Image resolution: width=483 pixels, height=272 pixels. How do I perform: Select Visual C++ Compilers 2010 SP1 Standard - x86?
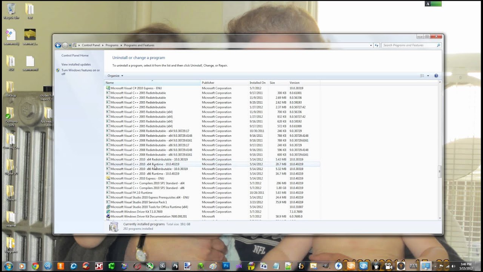tap(212, 188)
